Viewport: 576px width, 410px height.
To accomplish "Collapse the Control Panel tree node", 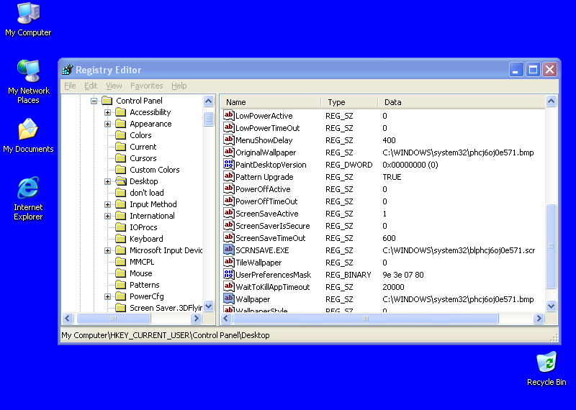I will pyautogui.click(x=94, y=101).
